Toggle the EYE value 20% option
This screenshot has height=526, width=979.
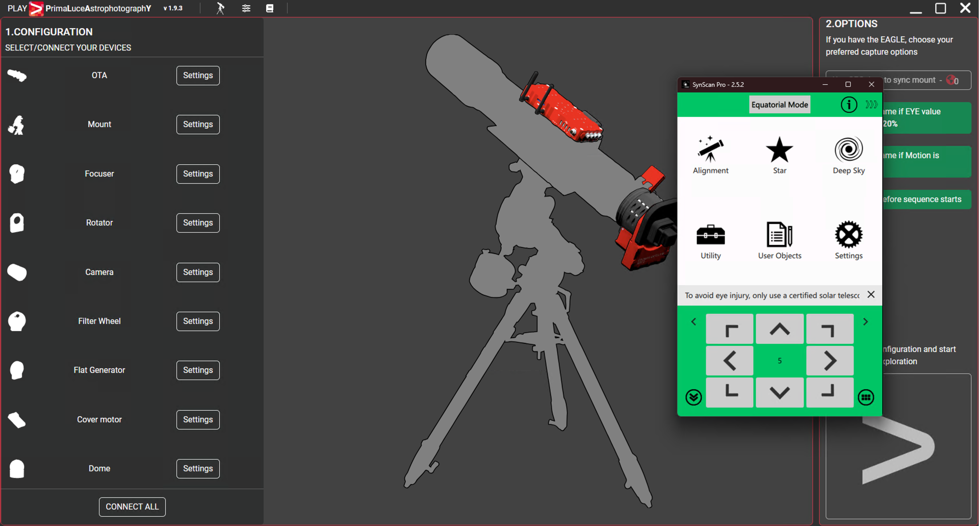926,118
